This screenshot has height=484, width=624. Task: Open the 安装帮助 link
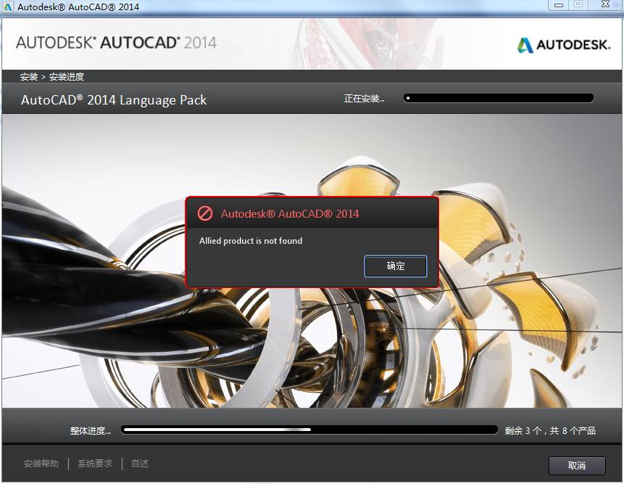[41, 464]
